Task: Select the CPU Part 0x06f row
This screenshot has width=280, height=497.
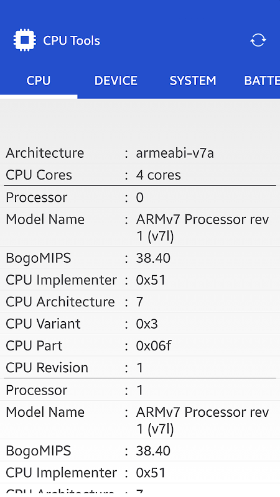Action: (140, 345)
